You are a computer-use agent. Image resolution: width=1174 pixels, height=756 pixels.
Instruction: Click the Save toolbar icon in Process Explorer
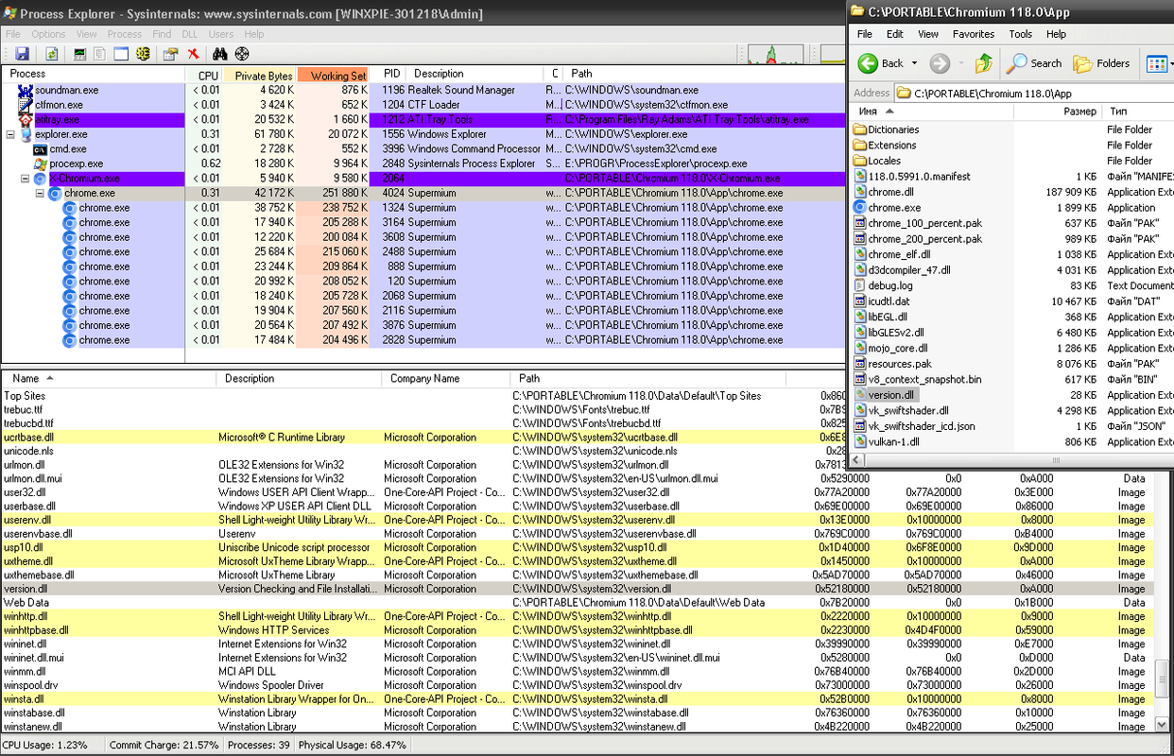22,54
